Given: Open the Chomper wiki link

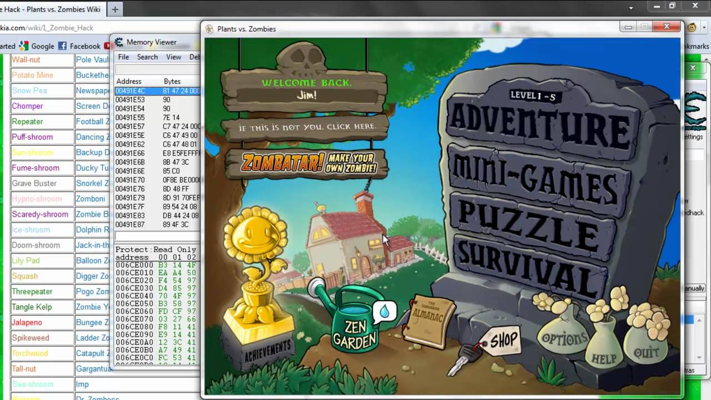Looking at the screenshot, I should [x=27, y=106].
